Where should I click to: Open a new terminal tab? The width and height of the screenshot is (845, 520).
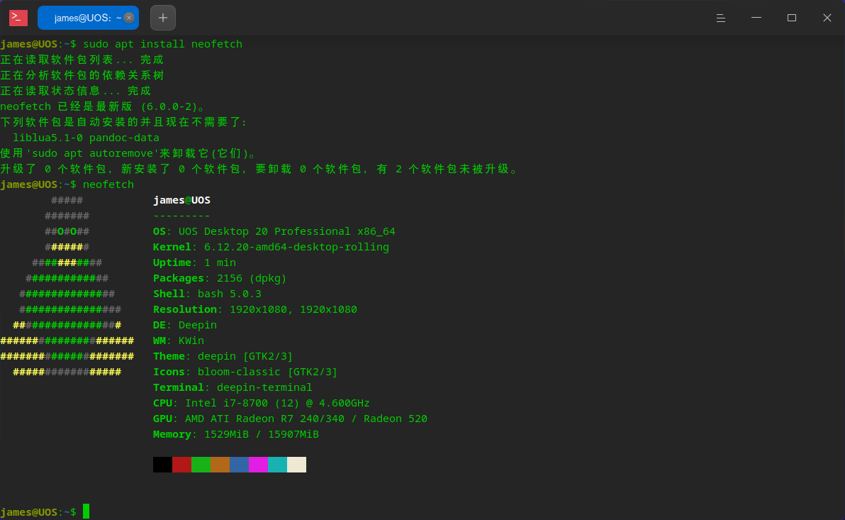coord(163,18)
